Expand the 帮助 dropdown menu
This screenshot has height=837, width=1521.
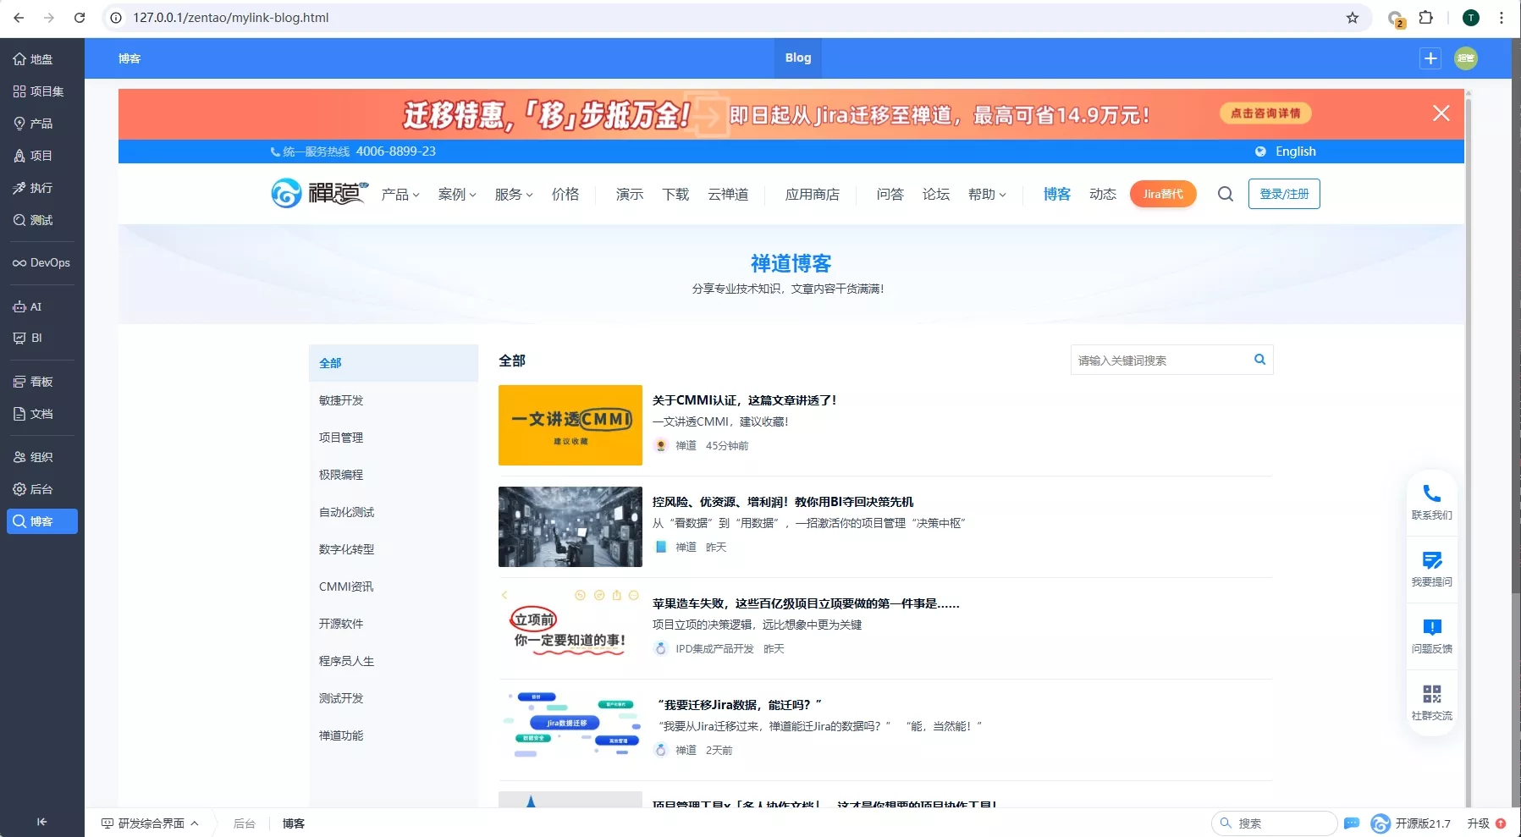987,195
